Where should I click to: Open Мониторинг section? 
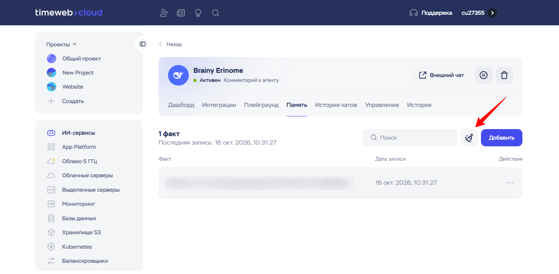coord(78,204)
